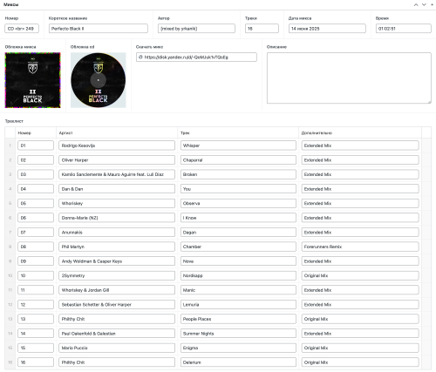Edit the number field '01'
The width and height of the screenshot is (436, 372).
[36, 145]
